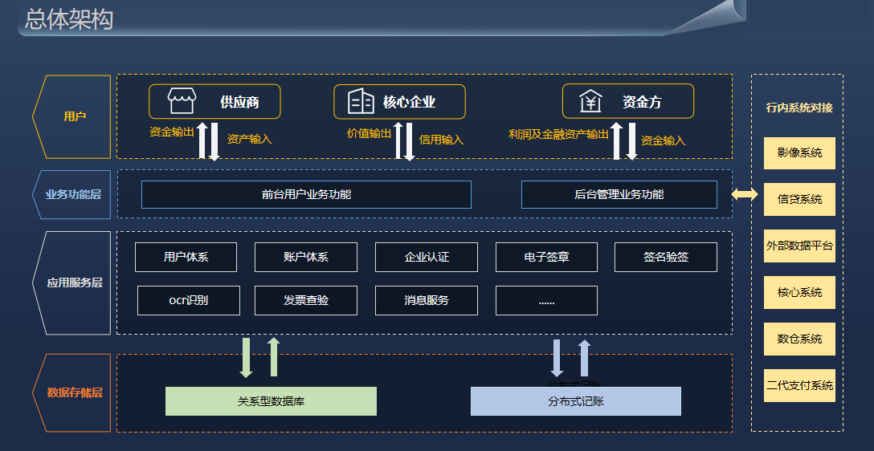
Task: Click the 资产输入 label
Action: 249,139
